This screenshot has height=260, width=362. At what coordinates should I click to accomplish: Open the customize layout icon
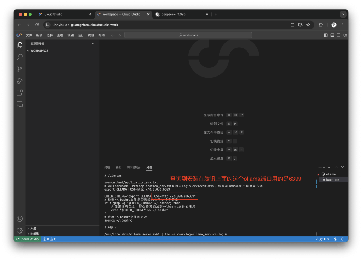click(345, 35)
